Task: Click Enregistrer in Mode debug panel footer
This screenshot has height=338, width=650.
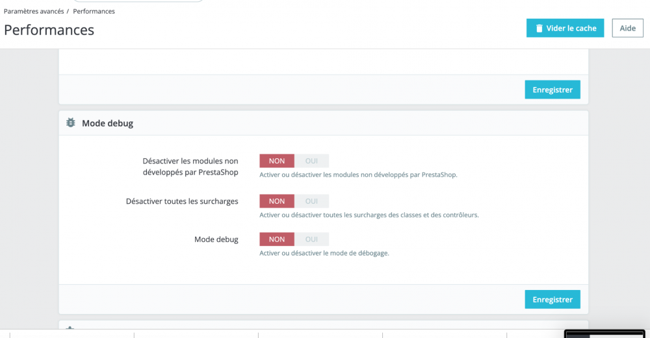Action: 552,300
